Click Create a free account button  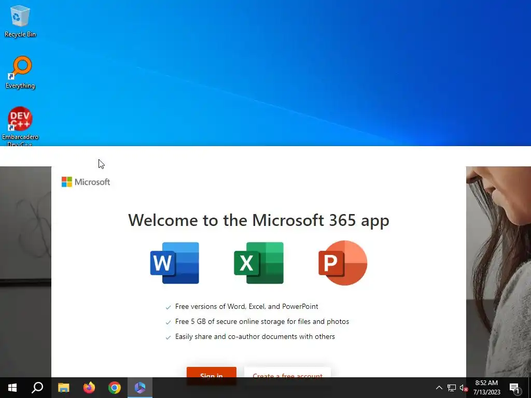(287, 372)
